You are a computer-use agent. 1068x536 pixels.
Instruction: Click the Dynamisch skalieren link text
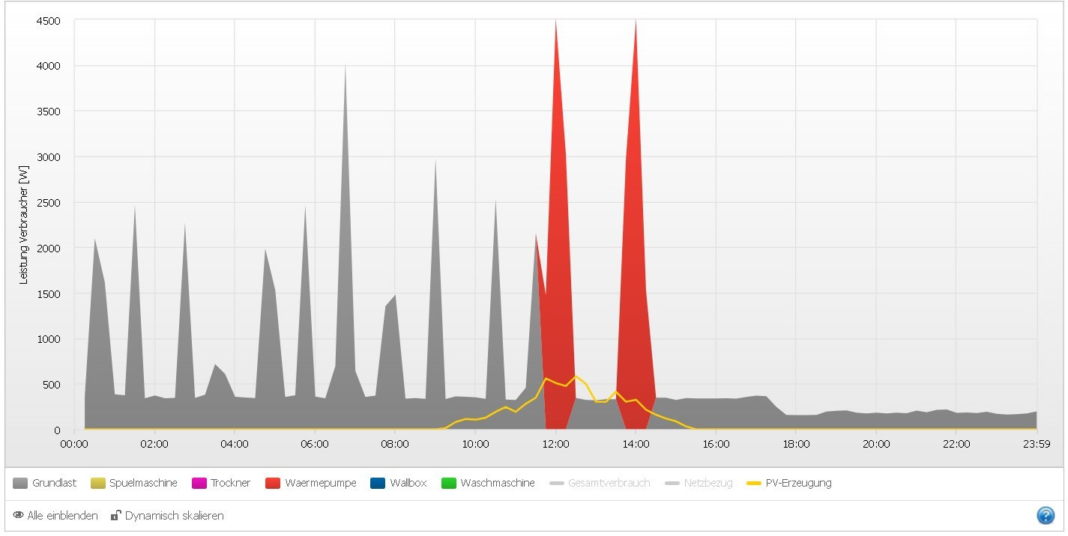(174, 516)
